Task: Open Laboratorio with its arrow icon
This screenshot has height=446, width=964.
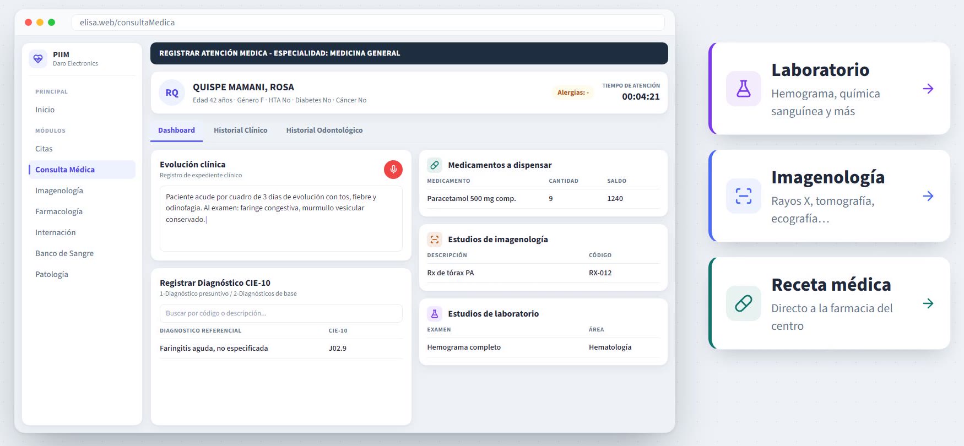Action: click(928, 89)
